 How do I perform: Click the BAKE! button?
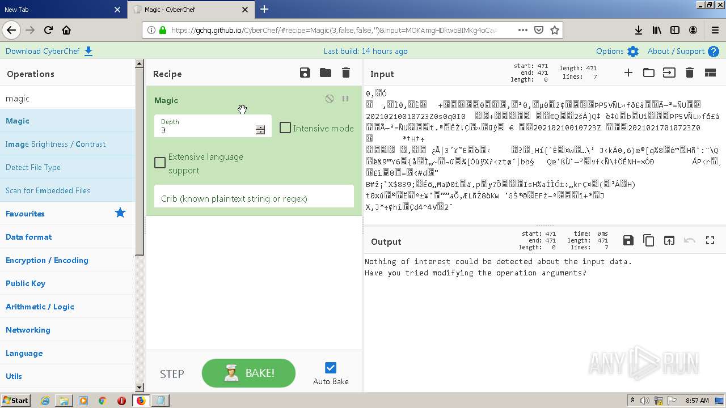248,373
